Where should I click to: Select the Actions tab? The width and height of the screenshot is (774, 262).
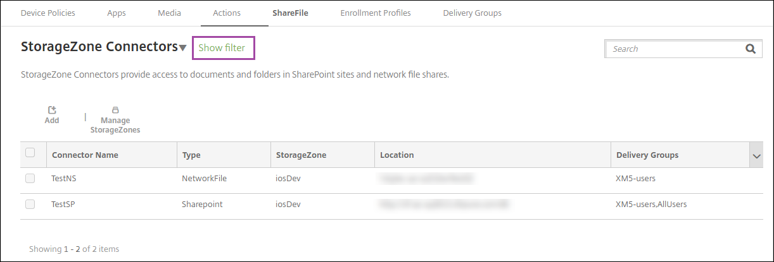[227, 13]
